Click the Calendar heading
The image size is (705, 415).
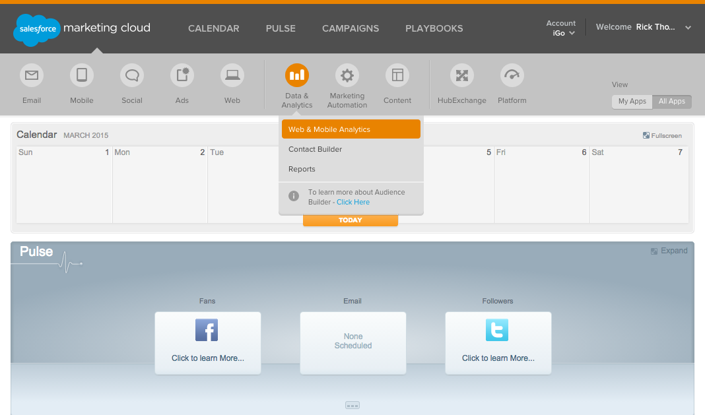click(x=37, y=135)
